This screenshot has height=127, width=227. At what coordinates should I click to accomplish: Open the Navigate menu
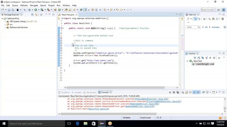point(34,6)
